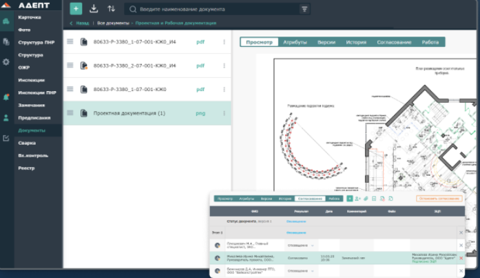Click the Назад back link
480x278 pixels.
80,23
